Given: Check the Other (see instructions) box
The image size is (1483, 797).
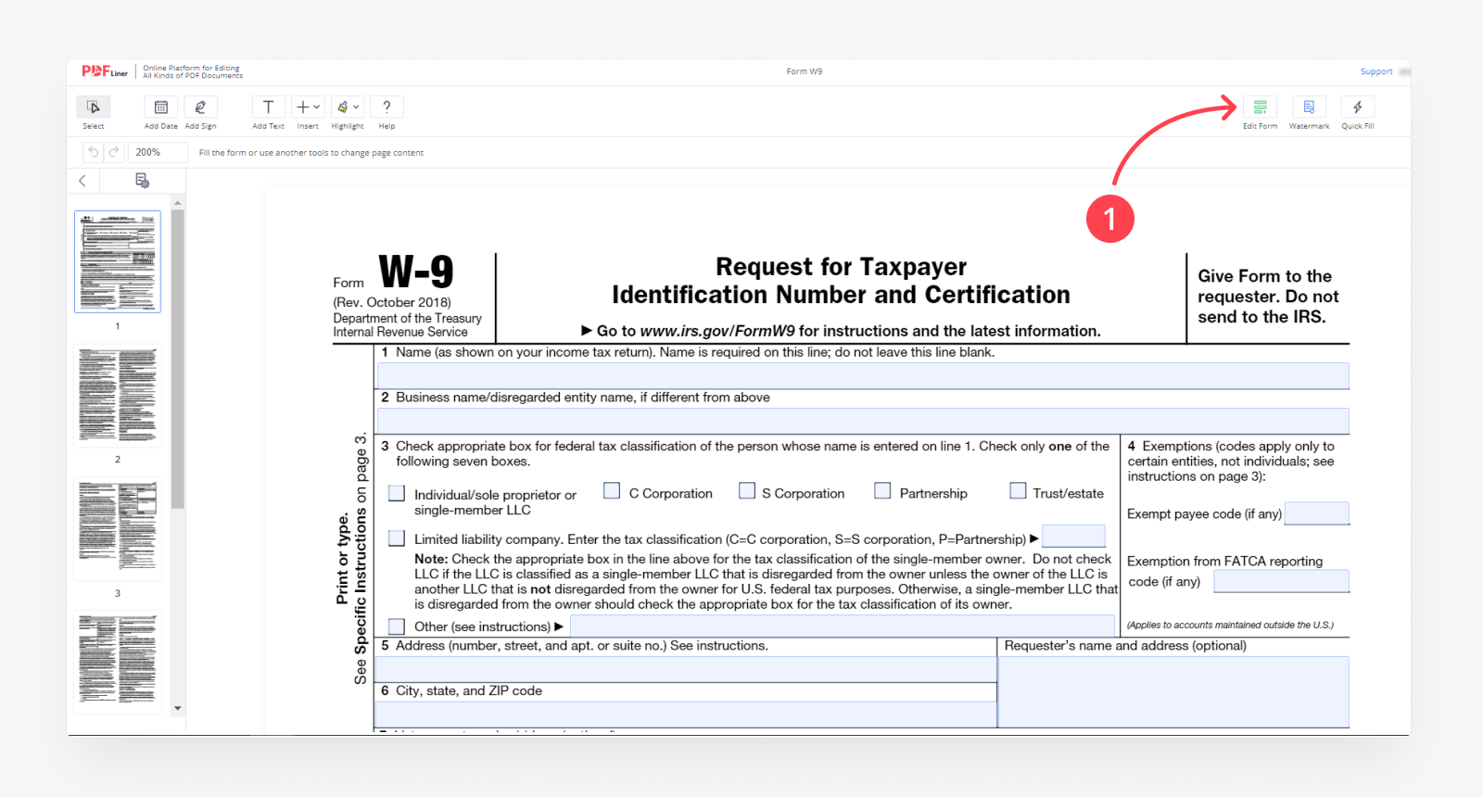Looking at the screenshot, I should (x=397, y=626).
